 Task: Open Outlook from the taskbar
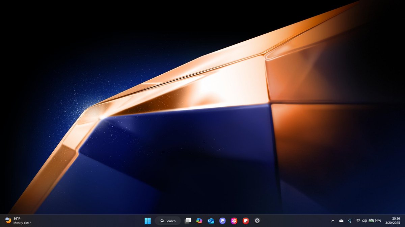tap(211, 221)
